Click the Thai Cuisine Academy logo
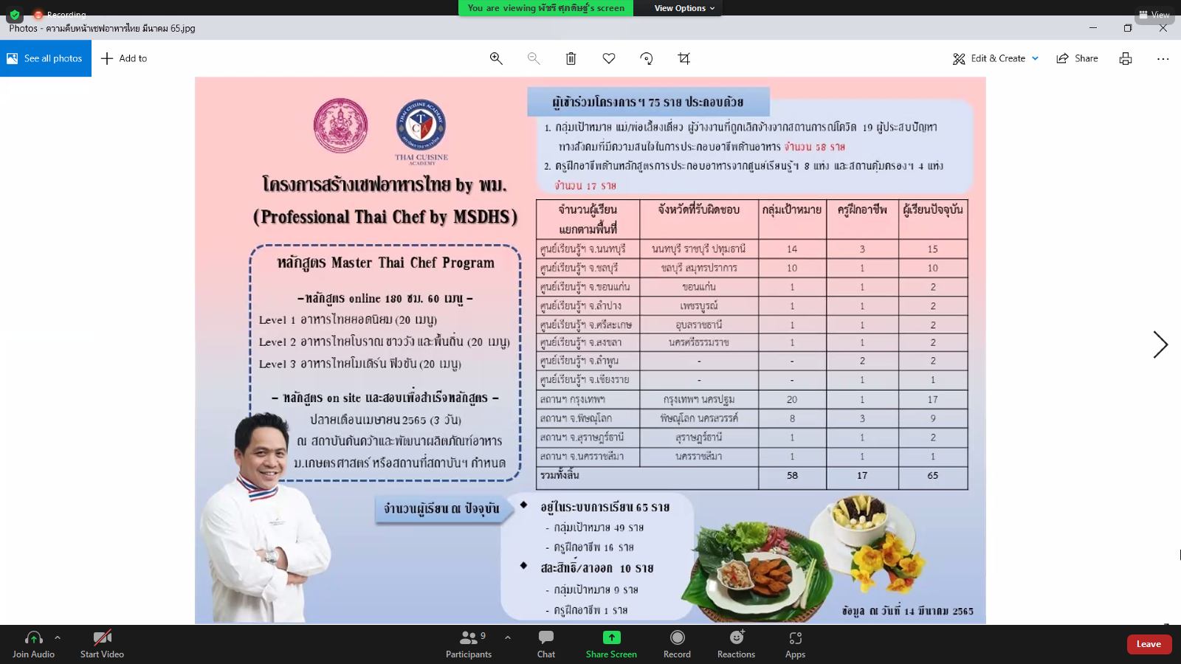 coord(421,131)
